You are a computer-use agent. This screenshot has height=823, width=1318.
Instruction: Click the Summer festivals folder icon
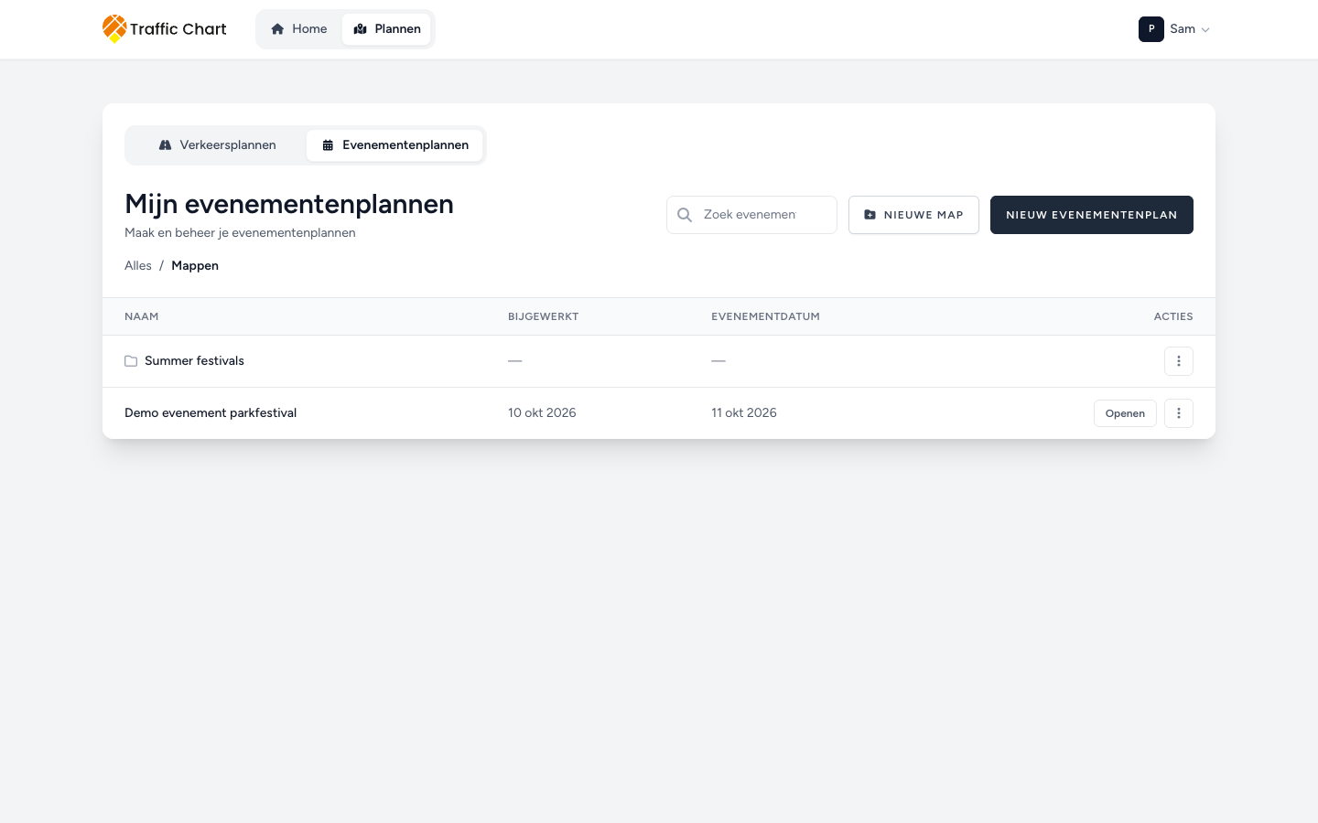131,361
